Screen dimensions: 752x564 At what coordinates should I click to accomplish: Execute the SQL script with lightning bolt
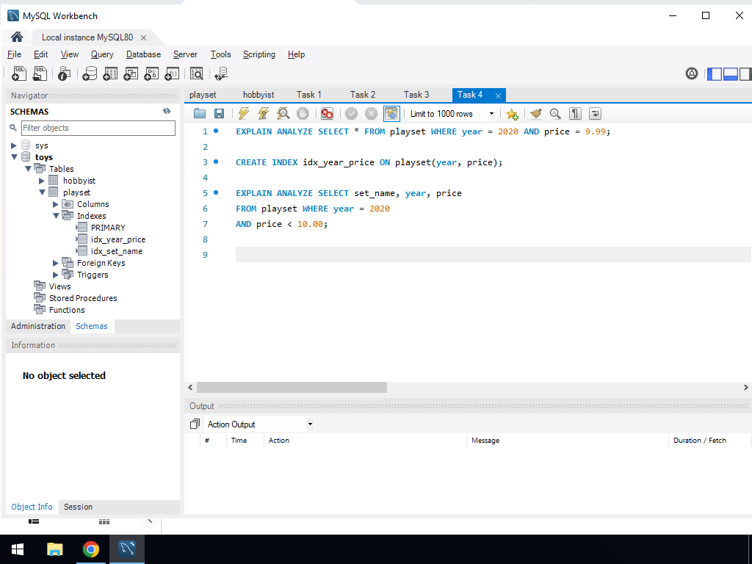[x=244, y=114]
